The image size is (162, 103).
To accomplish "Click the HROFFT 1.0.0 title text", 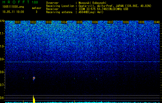I will (20, 2).
